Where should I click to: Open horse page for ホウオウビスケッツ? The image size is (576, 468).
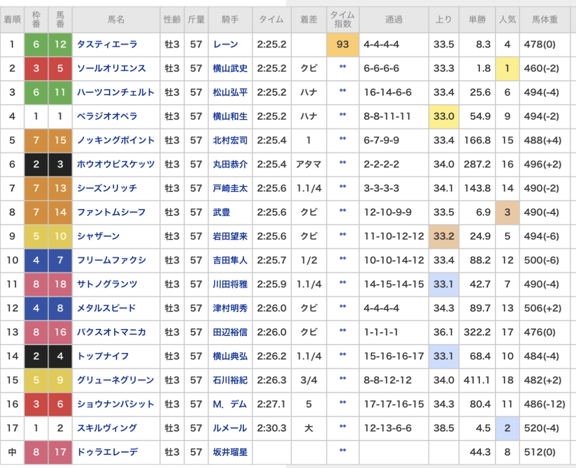(x=116, y=164)
